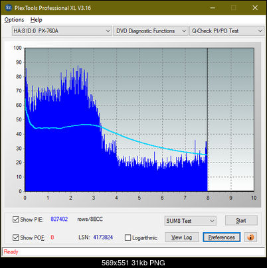Click the rows/8ECC label
Viewport: 267px width, 268px height.
[x=90, y=219]
